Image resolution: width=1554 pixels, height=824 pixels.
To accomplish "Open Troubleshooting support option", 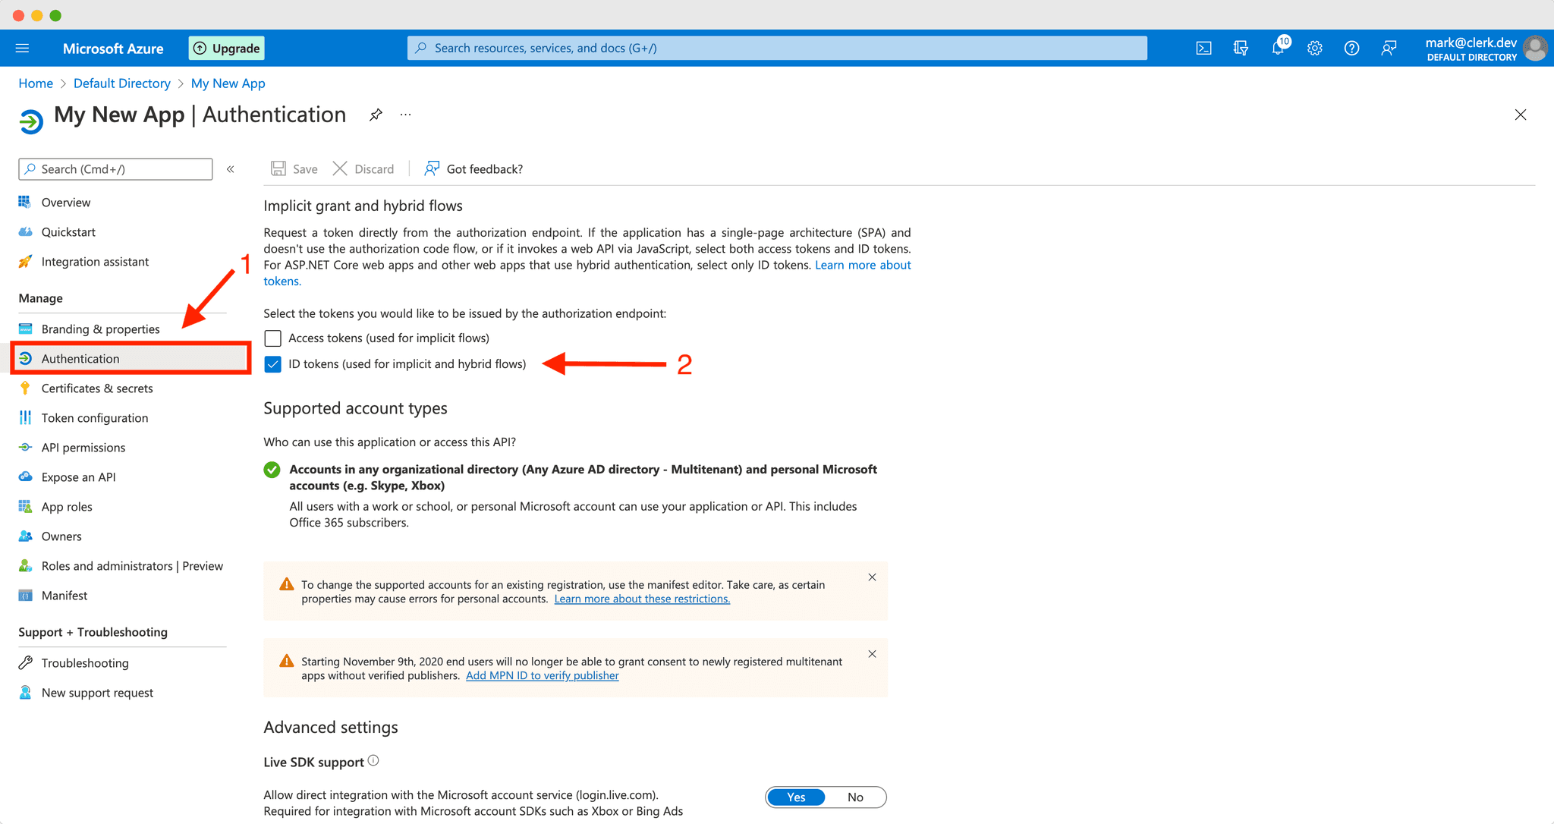I will point(84,662).
